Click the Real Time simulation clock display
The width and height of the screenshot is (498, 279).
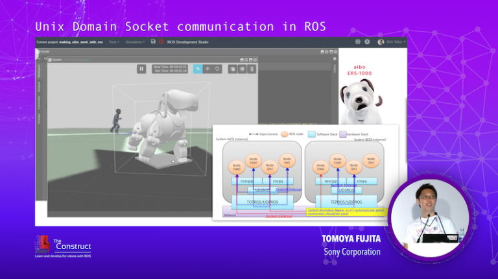pos(170,66)
